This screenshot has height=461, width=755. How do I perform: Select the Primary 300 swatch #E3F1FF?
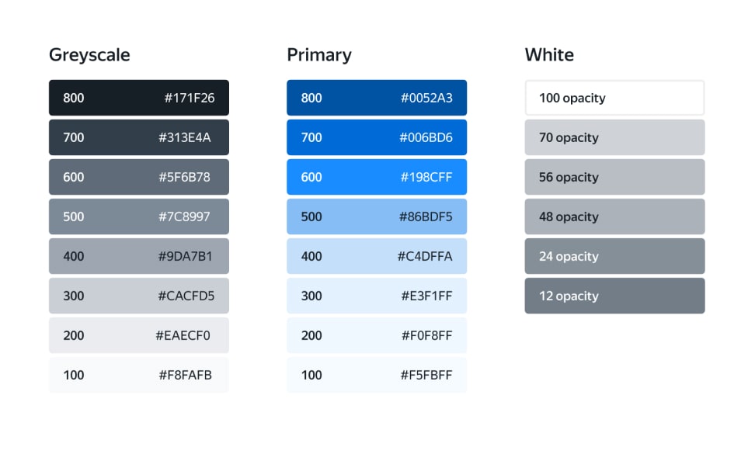click(x=377, y=296)
